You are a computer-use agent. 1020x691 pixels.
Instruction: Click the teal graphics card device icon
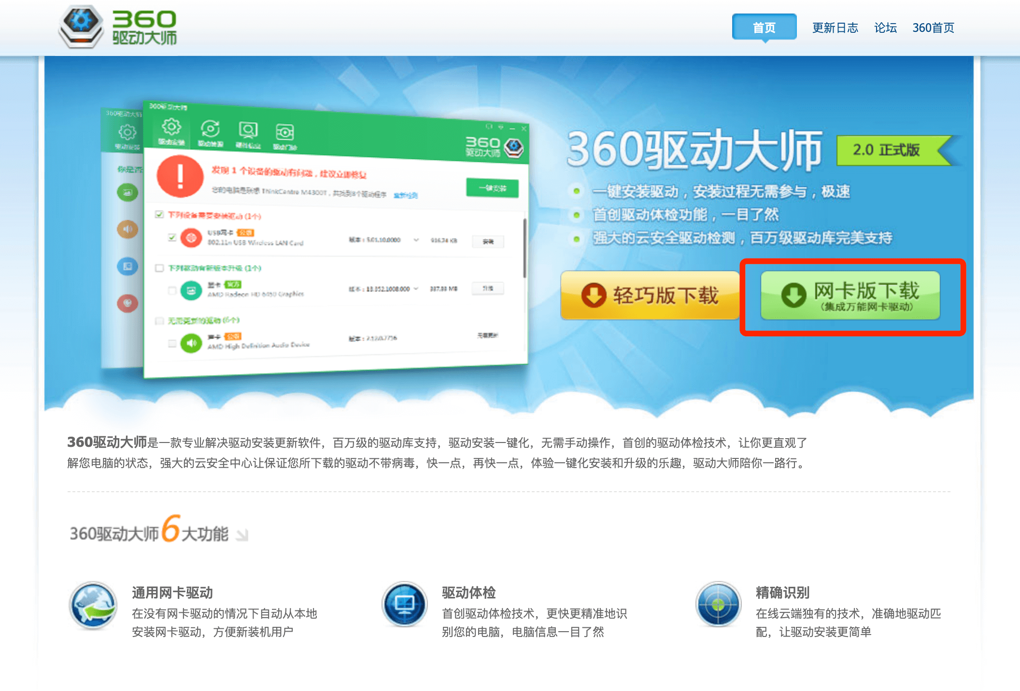(191, 290)
